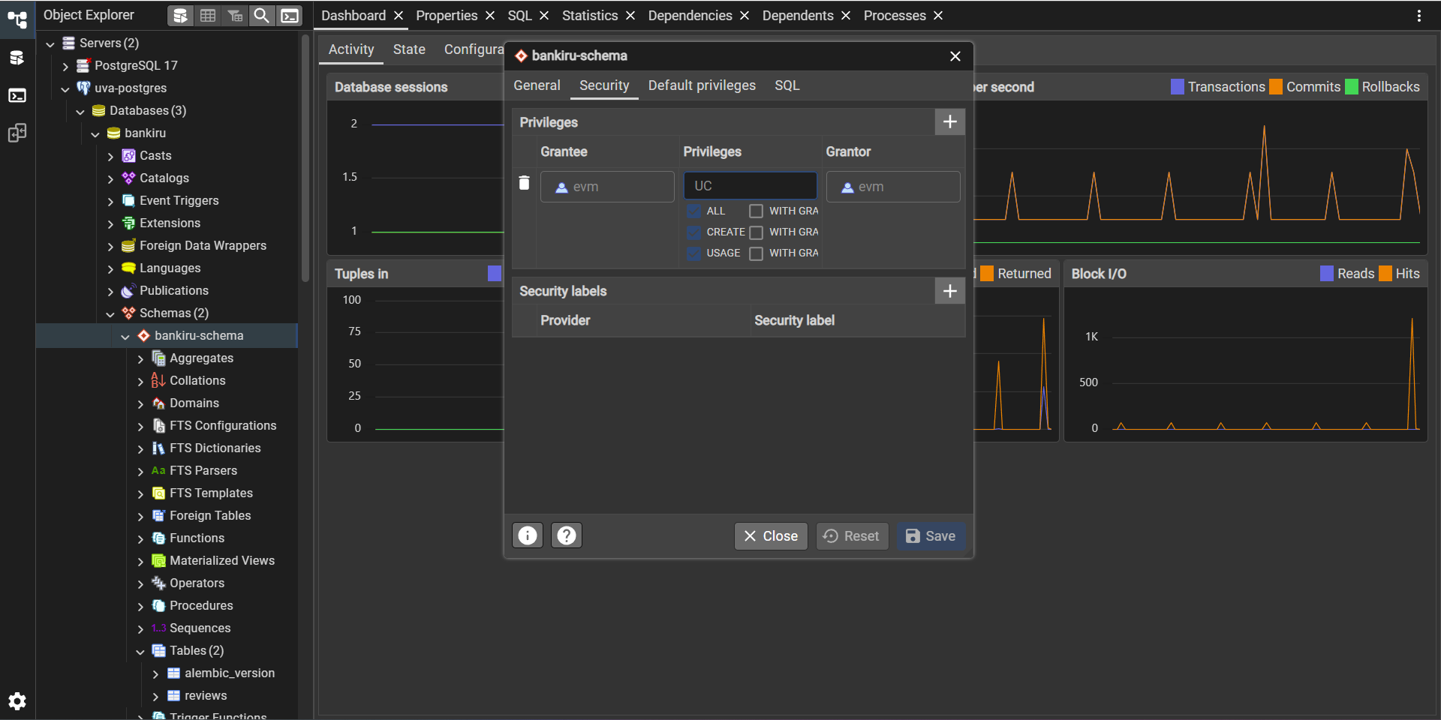Click the Transactions legend color swatch

point(1177,87)
